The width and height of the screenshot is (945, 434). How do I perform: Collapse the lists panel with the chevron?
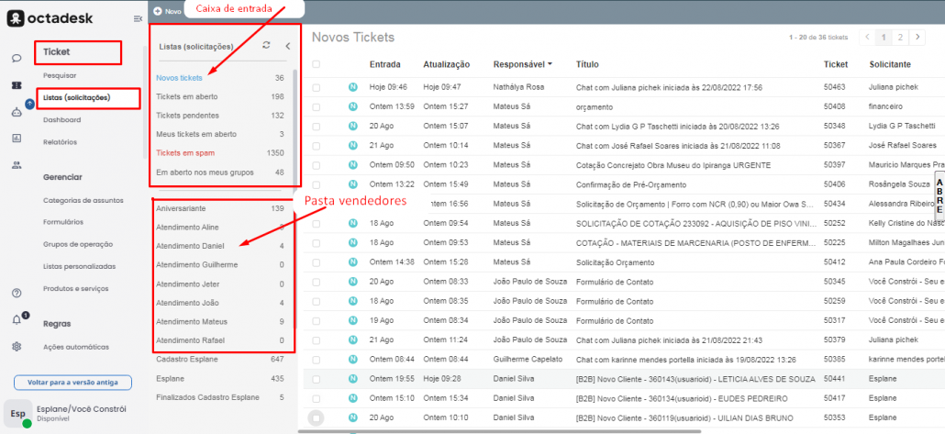point(286,45)
